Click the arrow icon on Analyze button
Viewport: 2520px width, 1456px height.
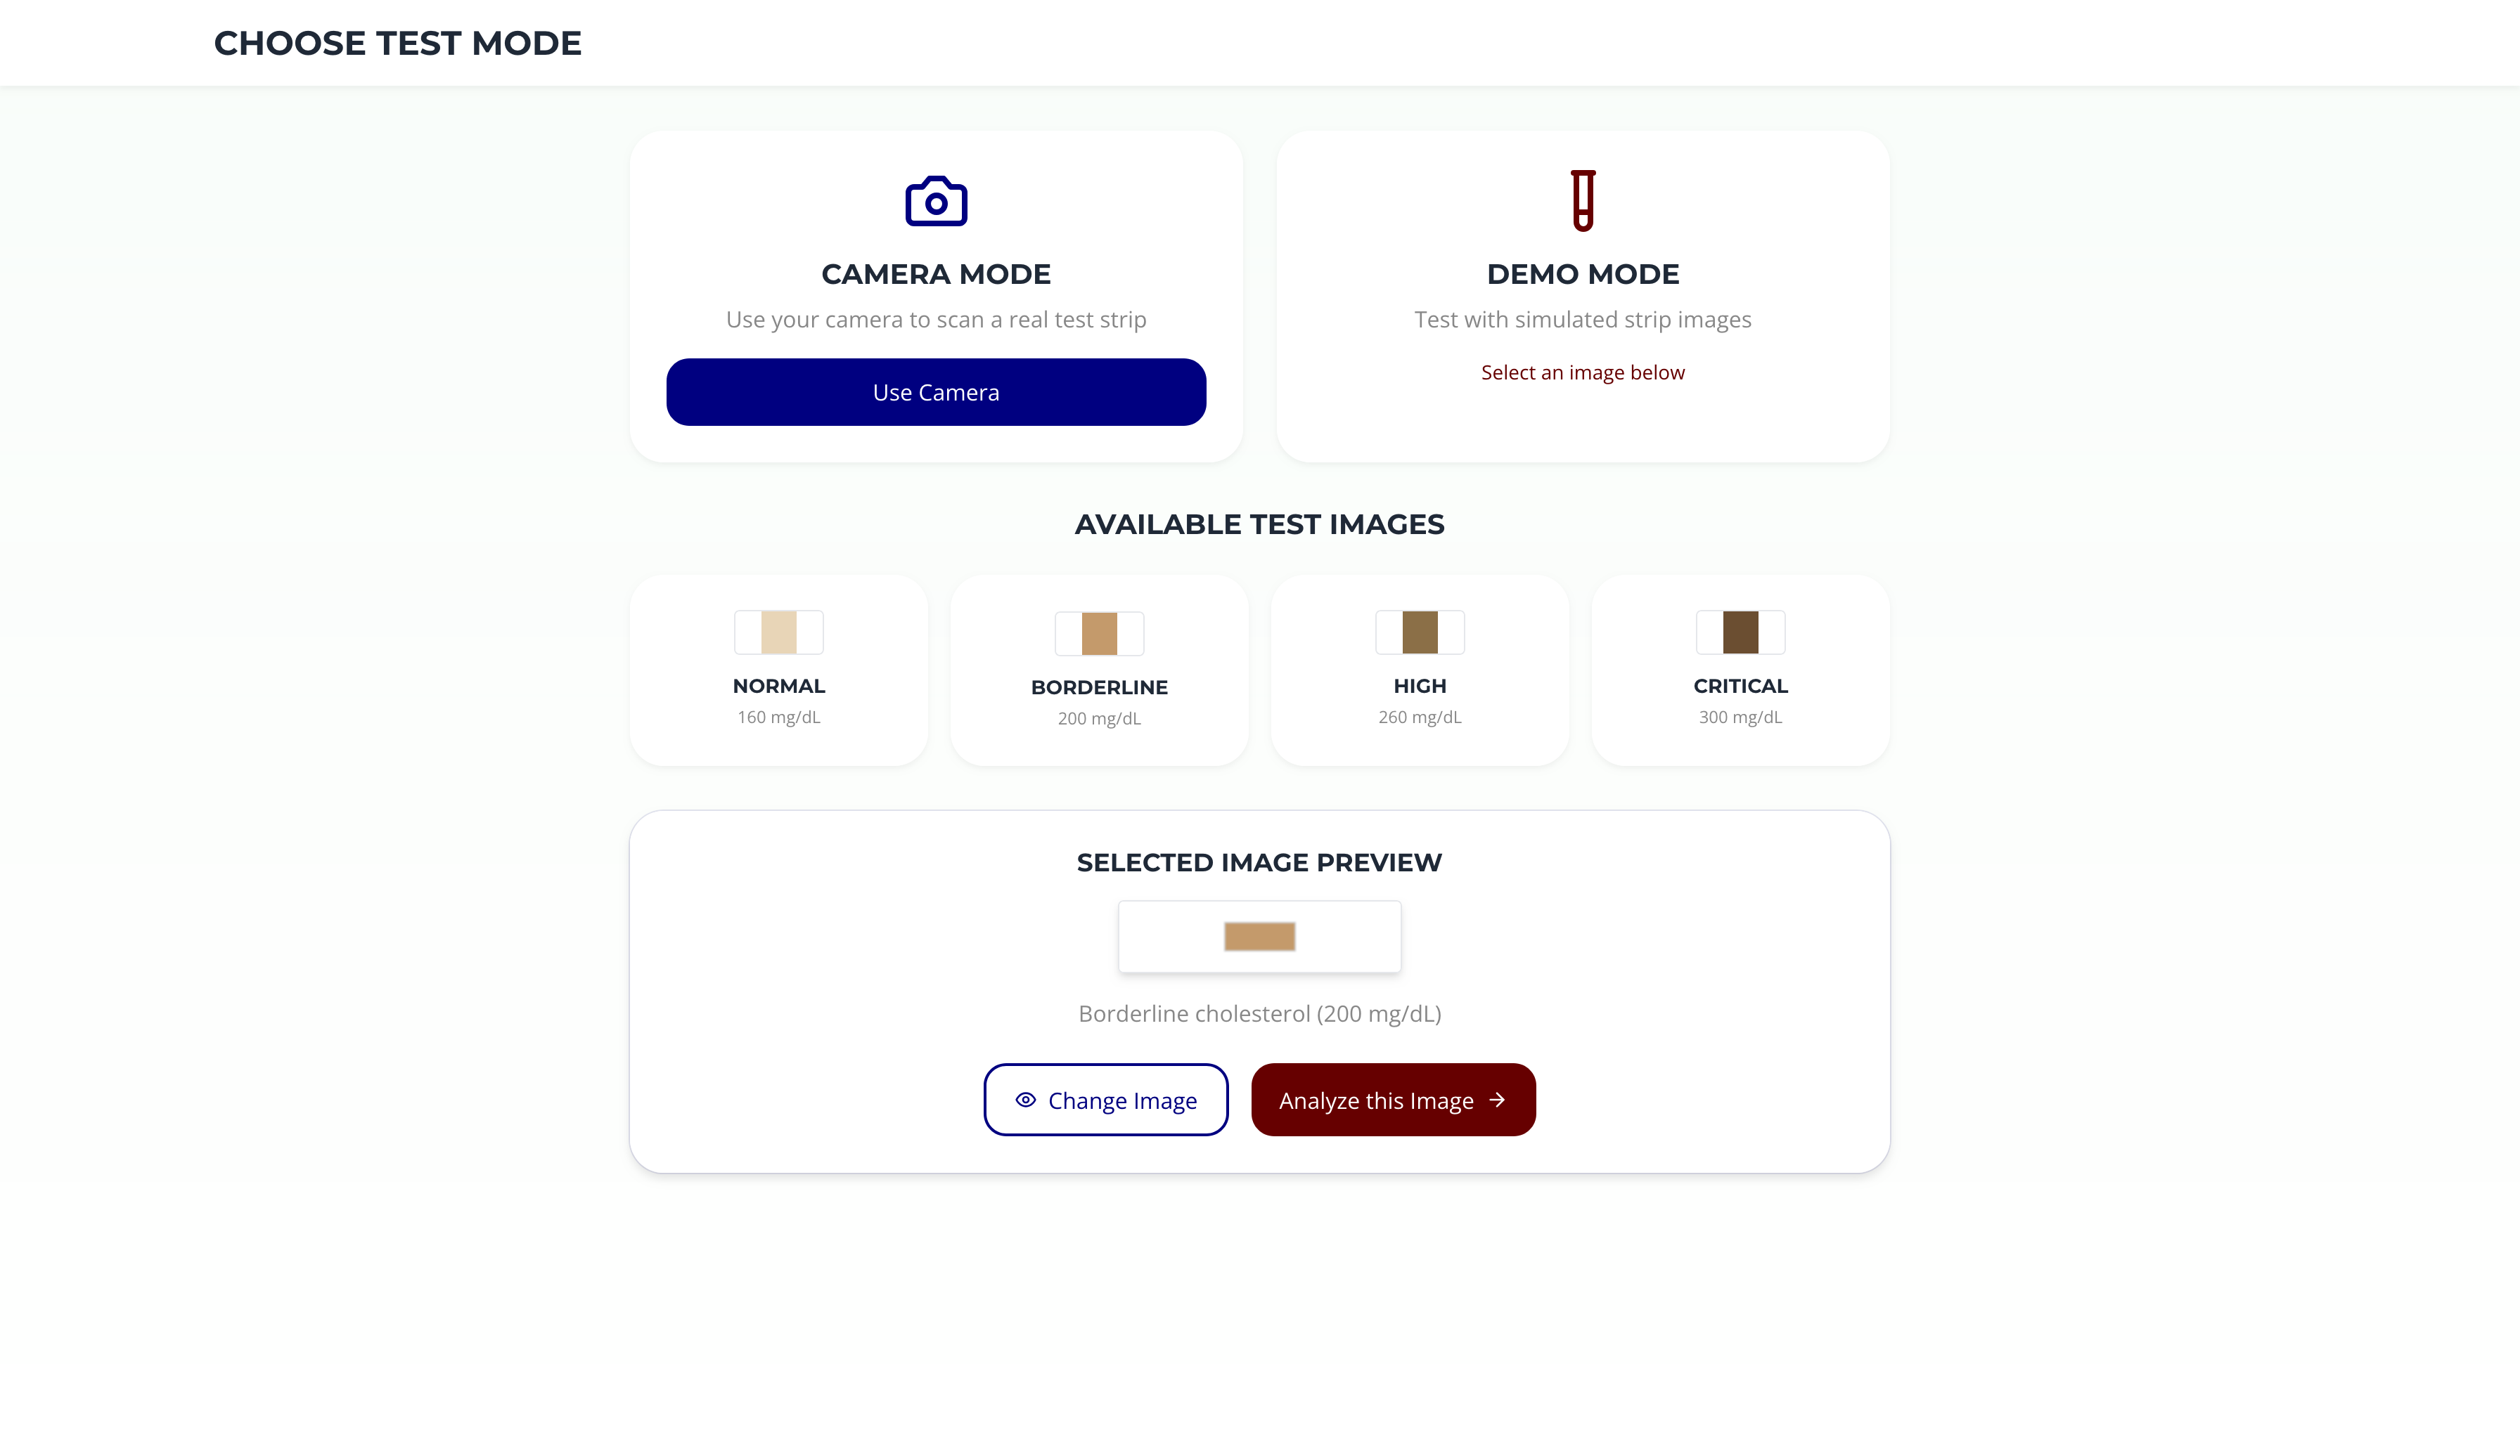[x=1497, y=1099]
